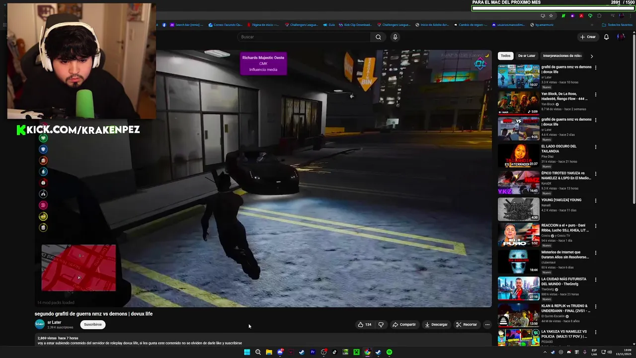Open File Explorer from taskbar
Screen dimensions: 636x358
pyautogui.click(x=269, y=352)
